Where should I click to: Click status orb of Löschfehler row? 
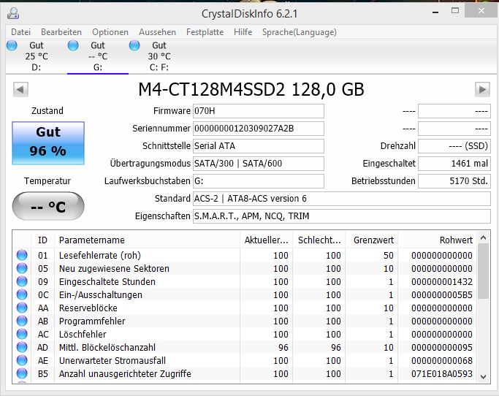(x=22, y=334)
